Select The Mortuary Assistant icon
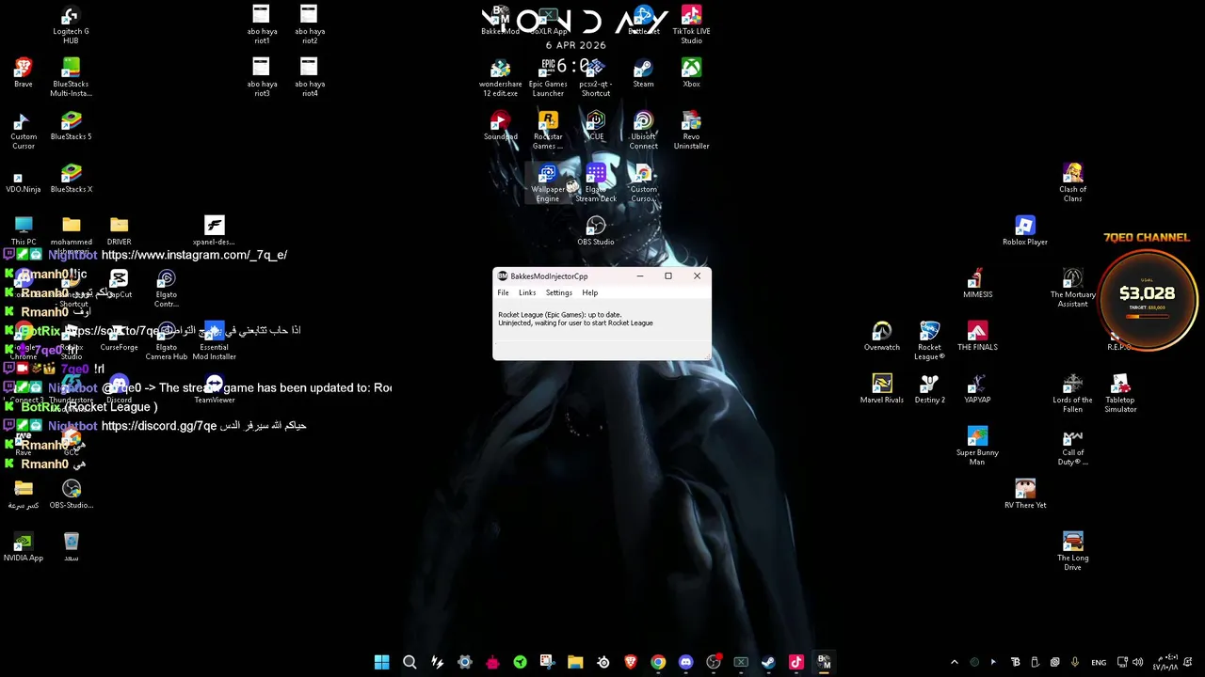The height and width of the screenshot is (677, 1205). pyautogui.click(x=1072, y=289)
